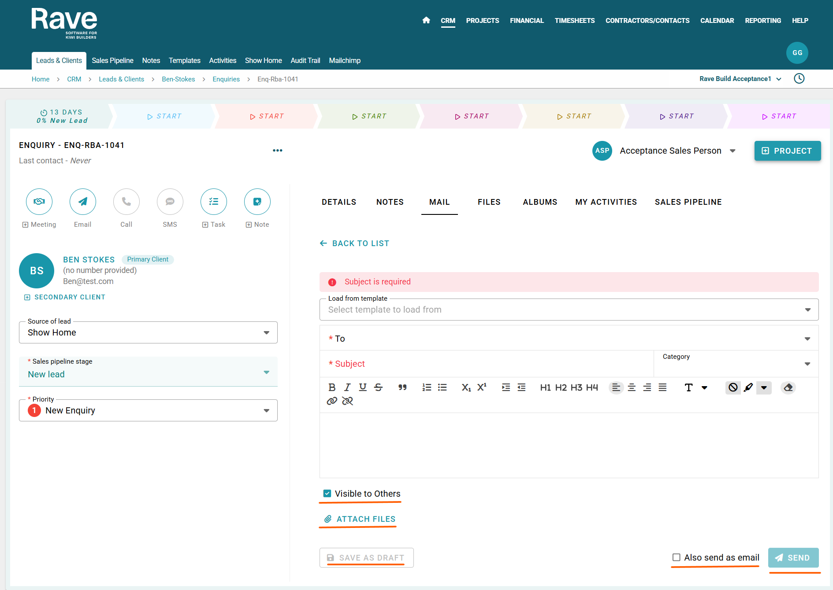Click the Subject input field
This screenshot has height=590, width=833.
[x=489, y=364]
